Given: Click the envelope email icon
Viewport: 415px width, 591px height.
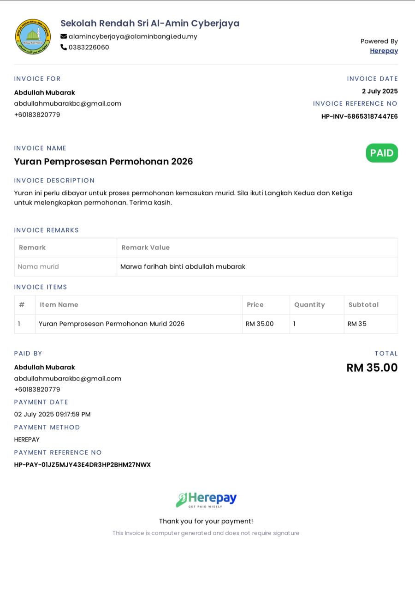Looking at the screenshot, I should click(x=64, y=36).
